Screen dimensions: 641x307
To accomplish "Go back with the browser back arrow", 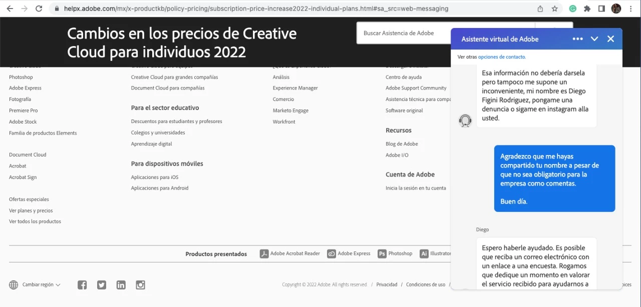I will tap(10, 8).
